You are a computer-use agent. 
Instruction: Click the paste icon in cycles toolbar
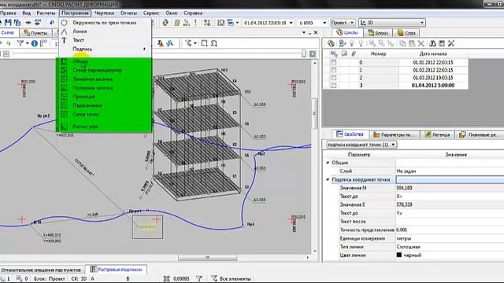tap(412, 43)
